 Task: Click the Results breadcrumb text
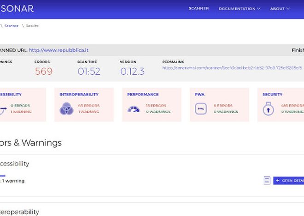[x=32, y=26]
